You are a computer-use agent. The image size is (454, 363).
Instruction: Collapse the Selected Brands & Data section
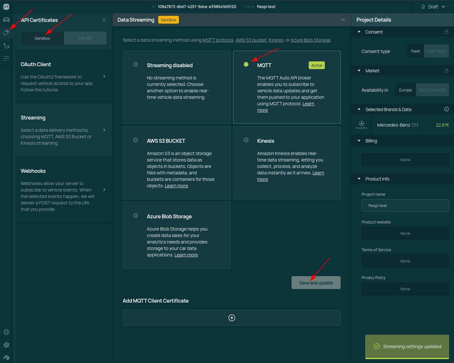point(359,109)
